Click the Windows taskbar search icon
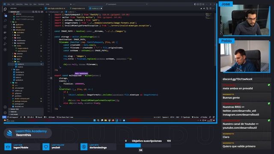The height and width of the screenshot is (154, 274). (x=98, y=120)
